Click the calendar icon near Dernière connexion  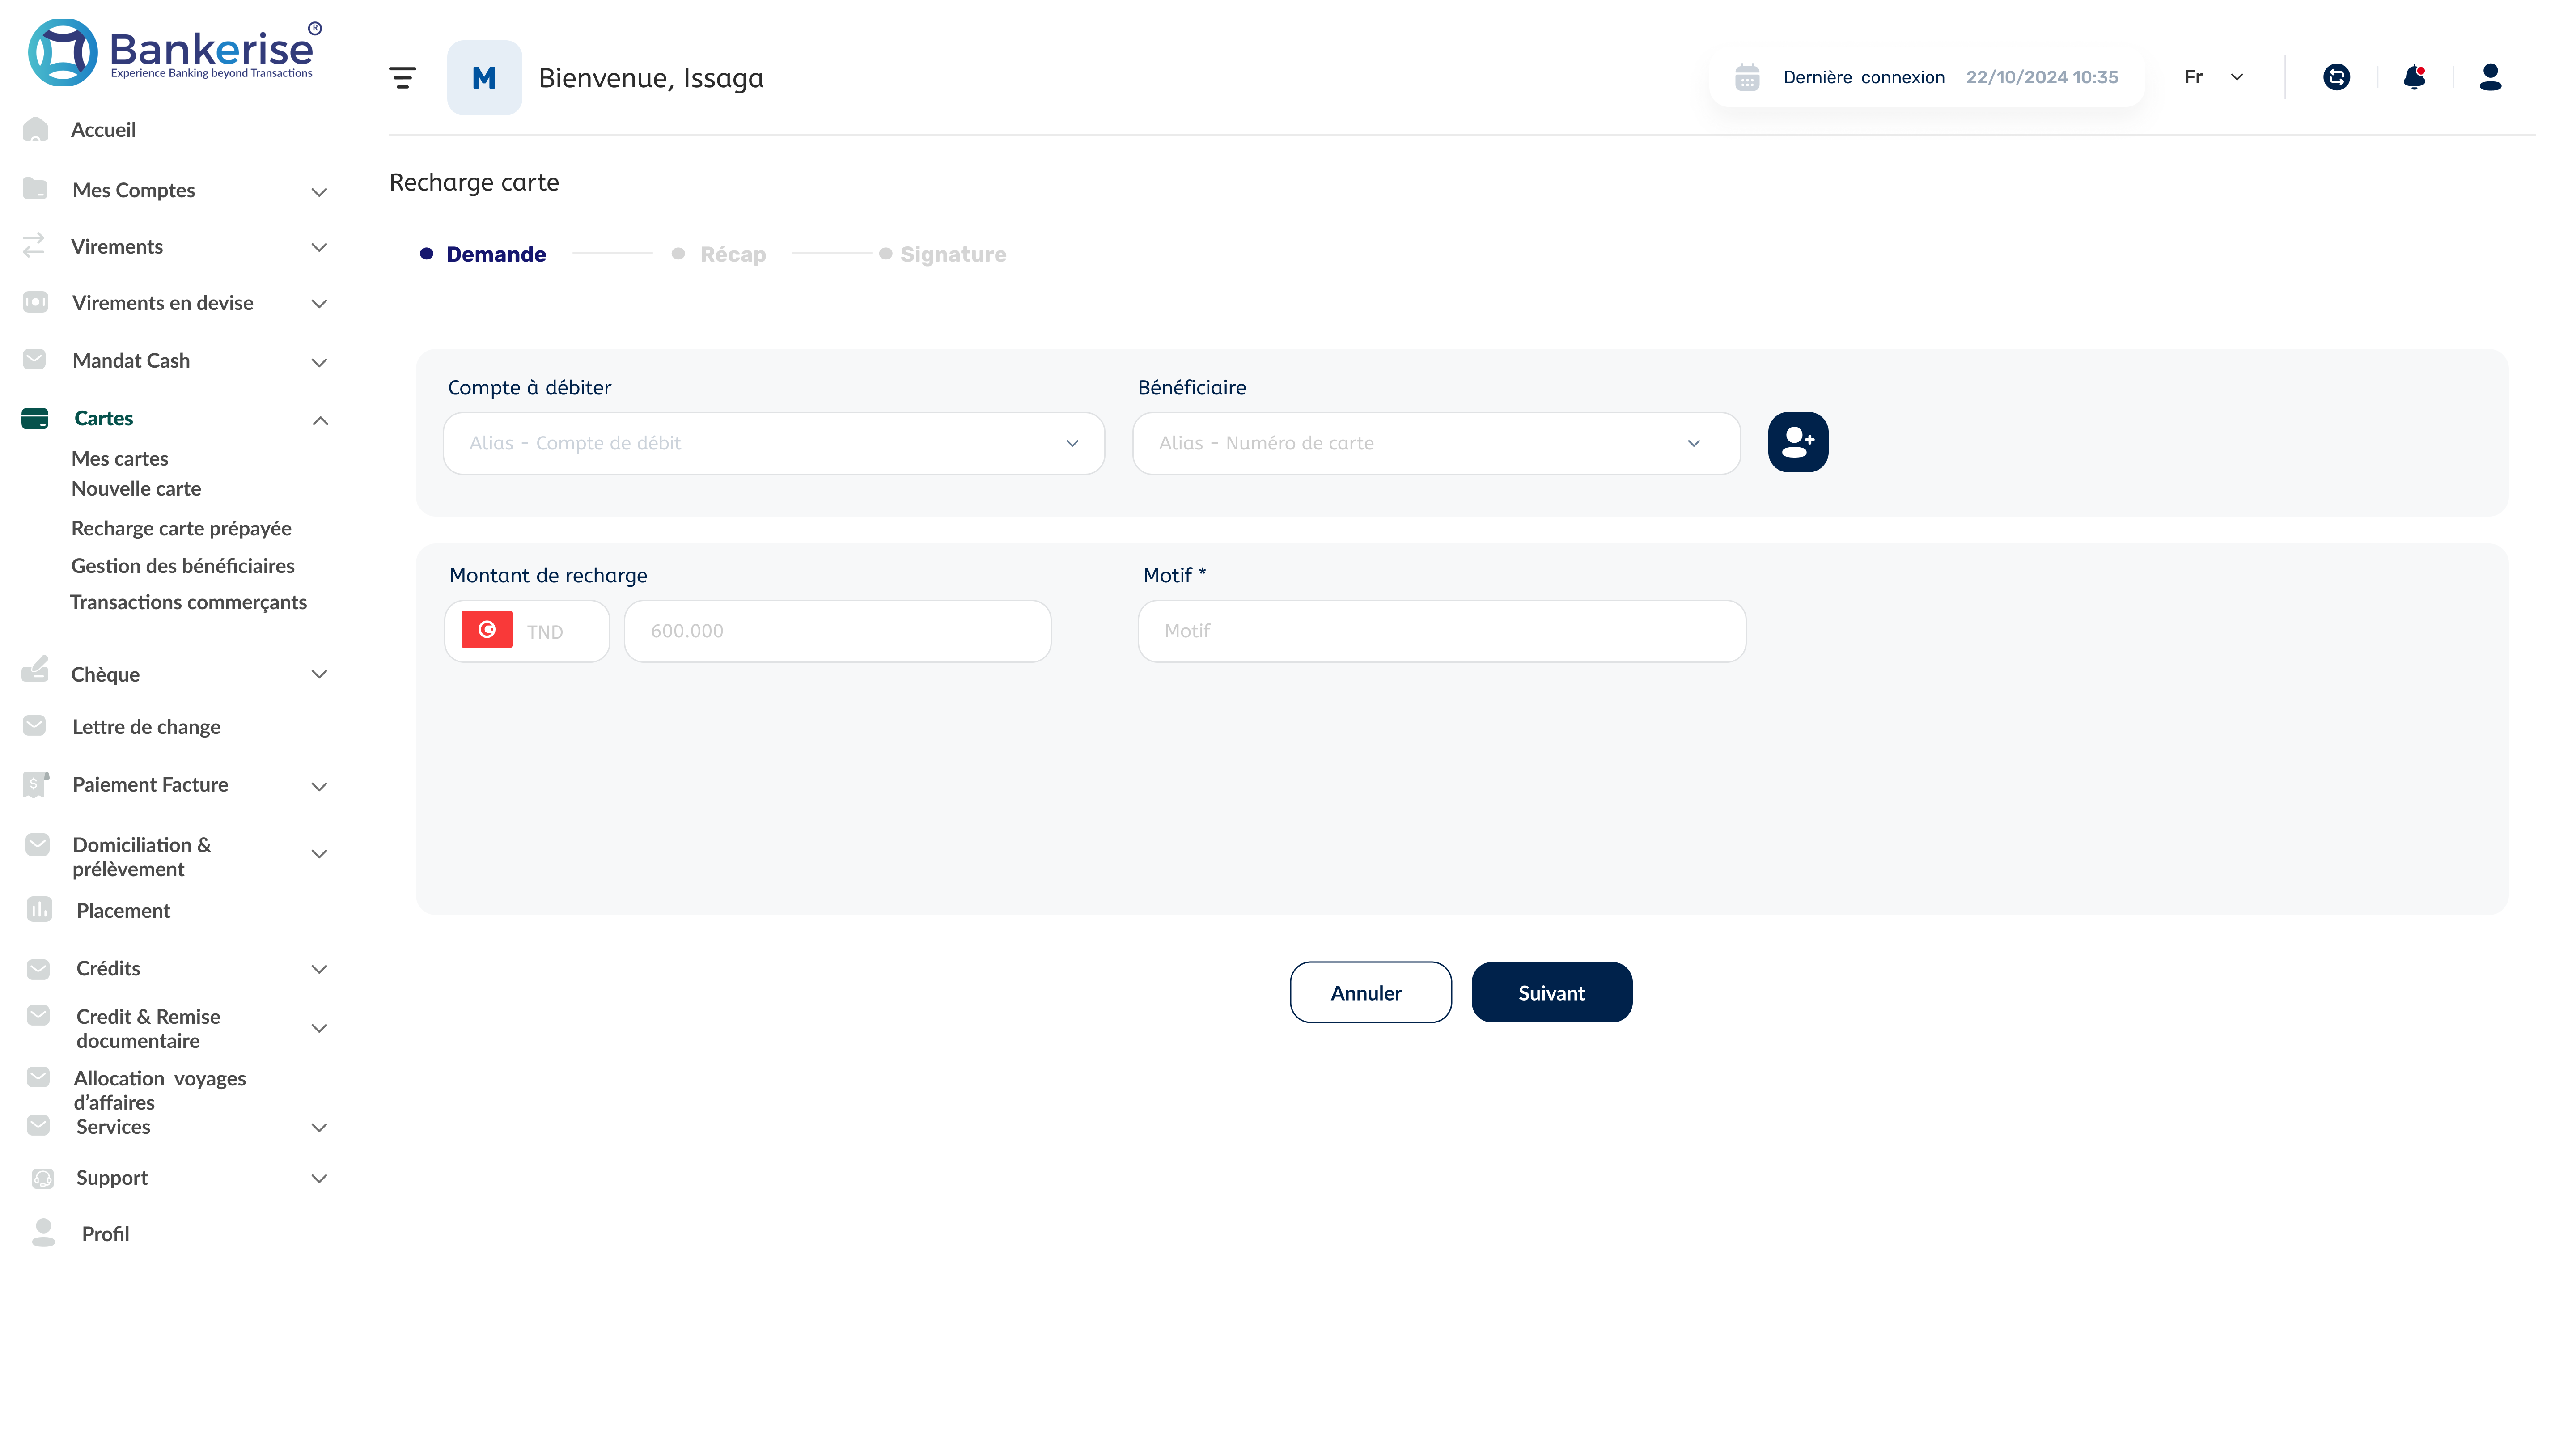click(1747, 77)
